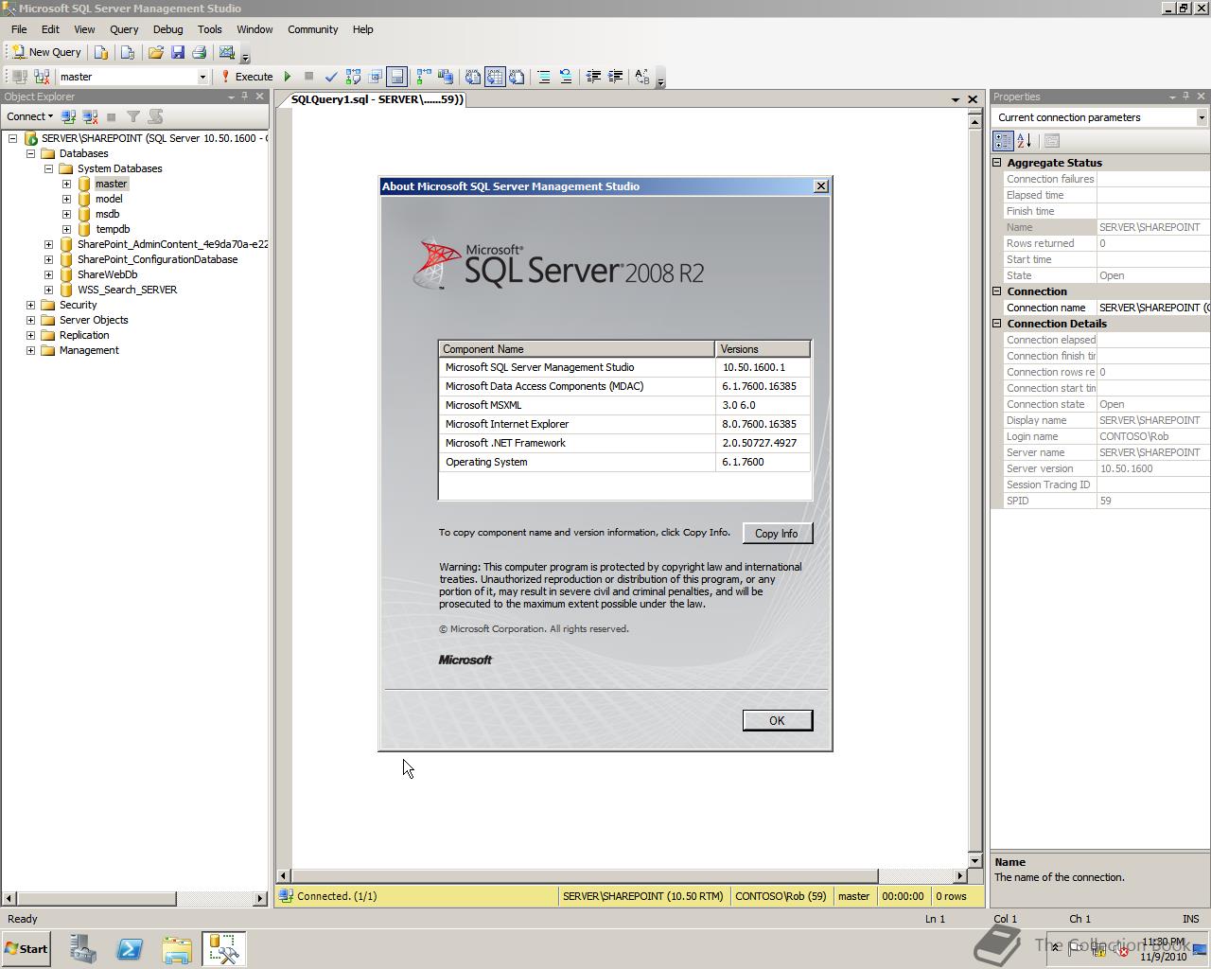Select the tempdb database
The image size is (1211, 969).
[113, 229]
